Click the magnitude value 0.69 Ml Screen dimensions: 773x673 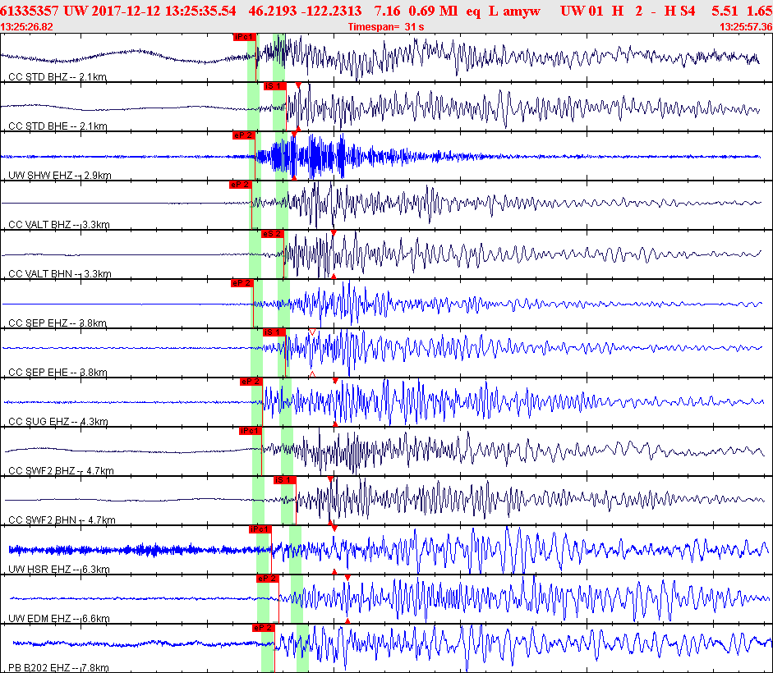[434, 11]
